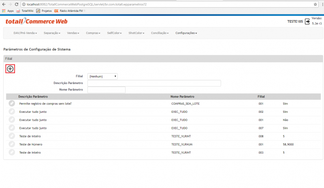
Task: Open the Filial dropdown selector
Action: tap(102, 76)
